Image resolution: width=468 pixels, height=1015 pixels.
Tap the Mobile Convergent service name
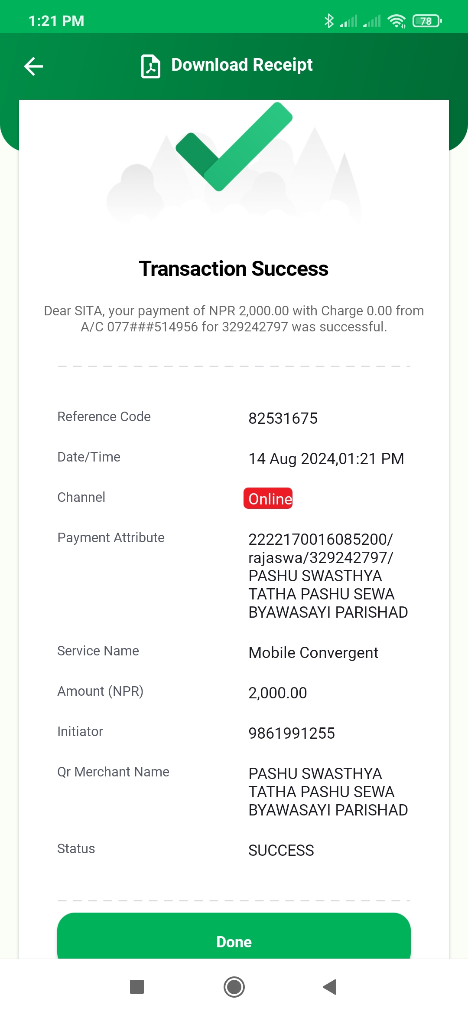click(313, 653)
